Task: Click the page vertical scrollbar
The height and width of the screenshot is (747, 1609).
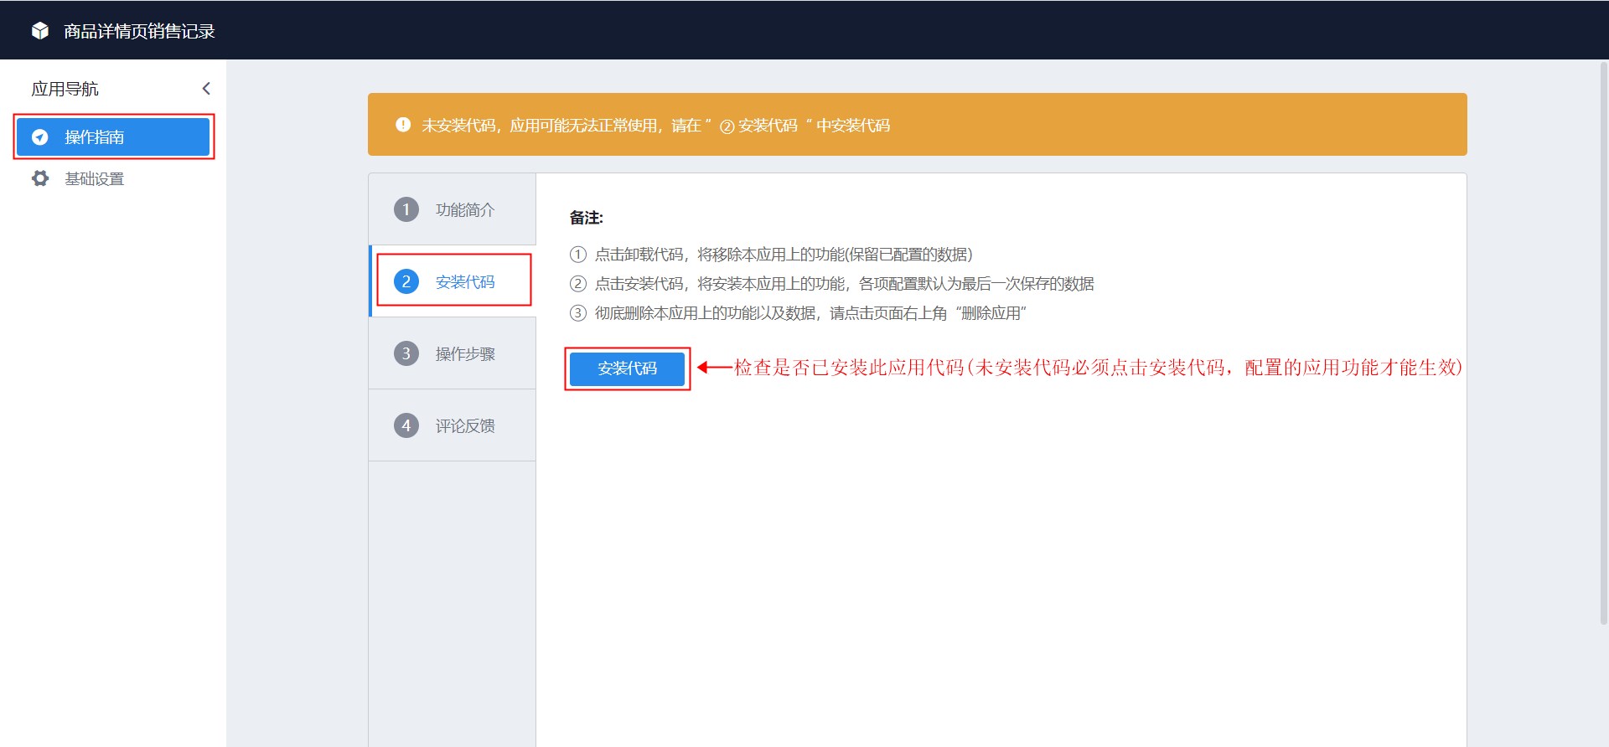Action: pos(1604,343)
